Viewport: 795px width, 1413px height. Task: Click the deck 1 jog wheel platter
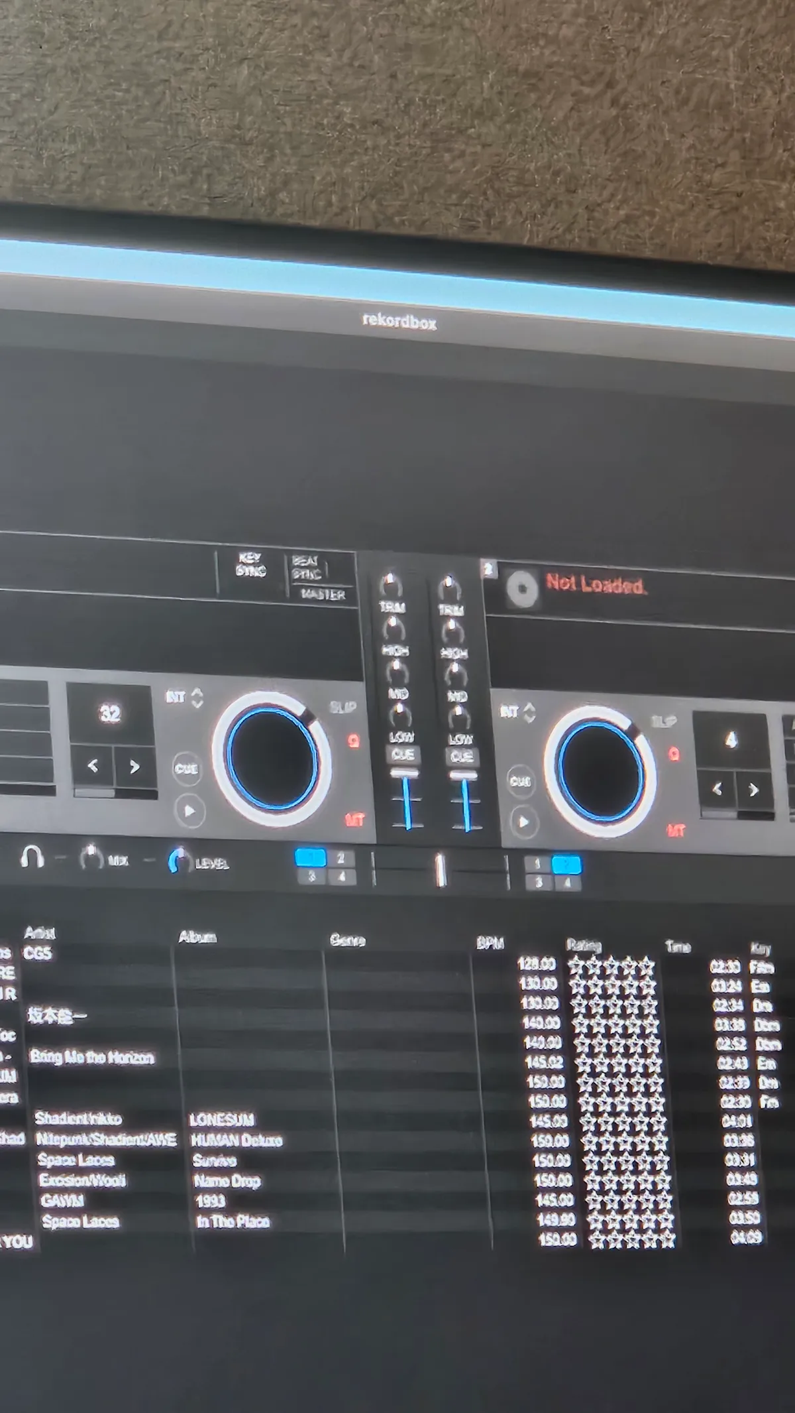[x=272, y=758]
